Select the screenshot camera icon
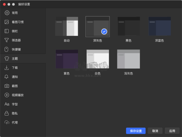The width and height of the screenshot is (182, 137). coord(7,86)
